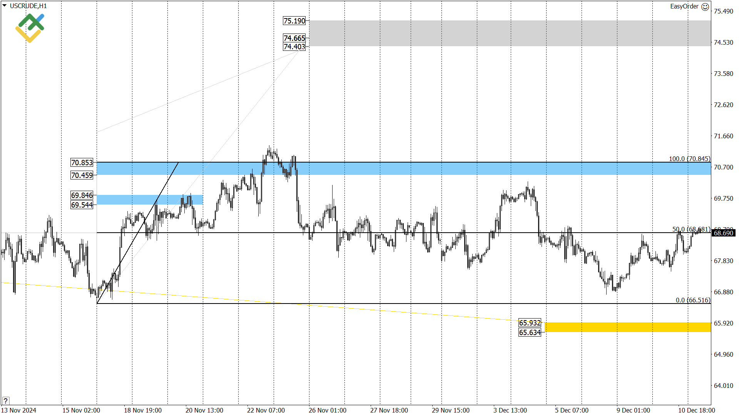The height and width of the screenshot is (416, 739).
Task: Click the 22 Nov 07:00 time axis label
Action: point(266,410)
